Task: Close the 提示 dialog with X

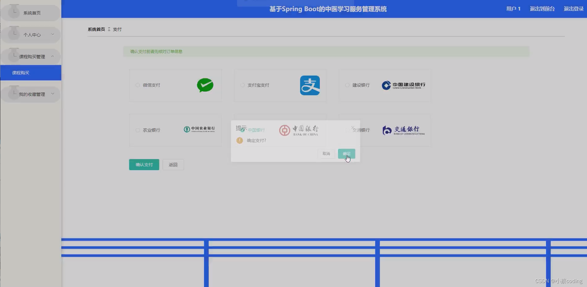Action: tap(353, 128)
